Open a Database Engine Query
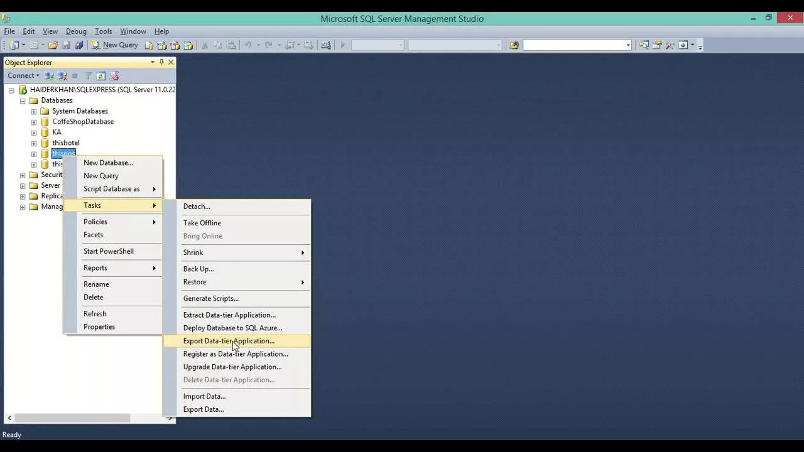The image size is (804, 452). click(x=149, y=45)
